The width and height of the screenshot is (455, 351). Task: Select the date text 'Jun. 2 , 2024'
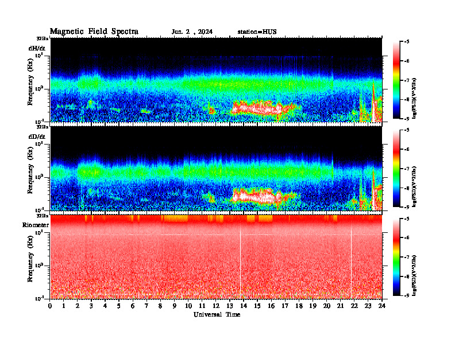(x=192, y=32)
